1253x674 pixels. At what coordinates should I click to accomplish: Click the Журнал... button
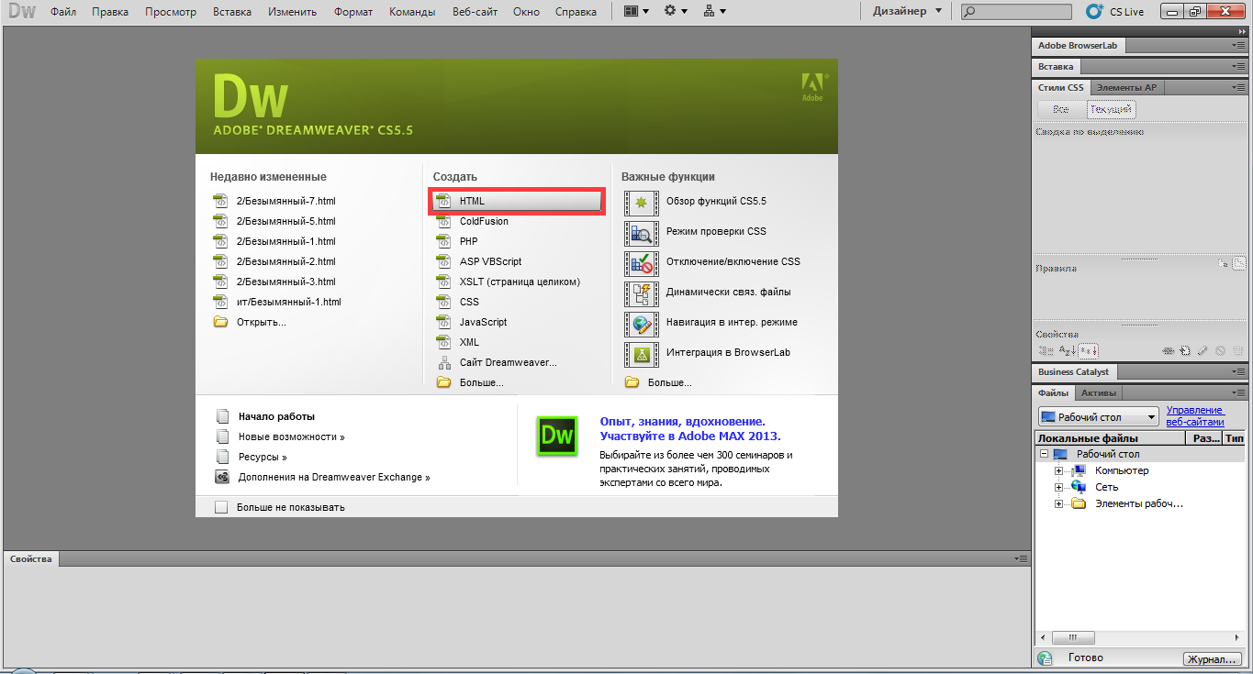click(1213, 658)
